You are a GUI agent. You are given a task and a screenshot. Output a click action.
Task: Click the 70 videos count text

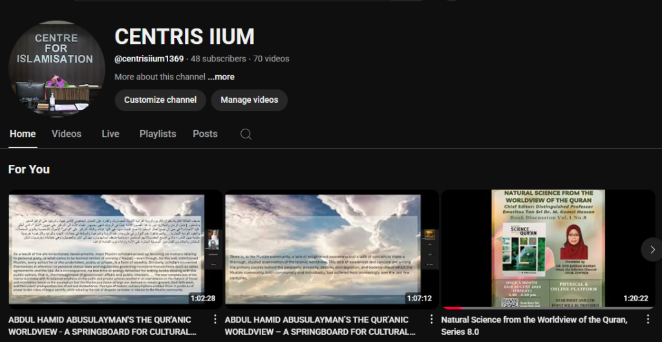click(x=271, y=59)
